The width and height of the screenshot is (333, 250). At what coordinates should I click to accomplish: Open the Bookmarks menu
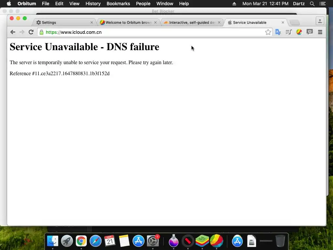click(118, 4)
